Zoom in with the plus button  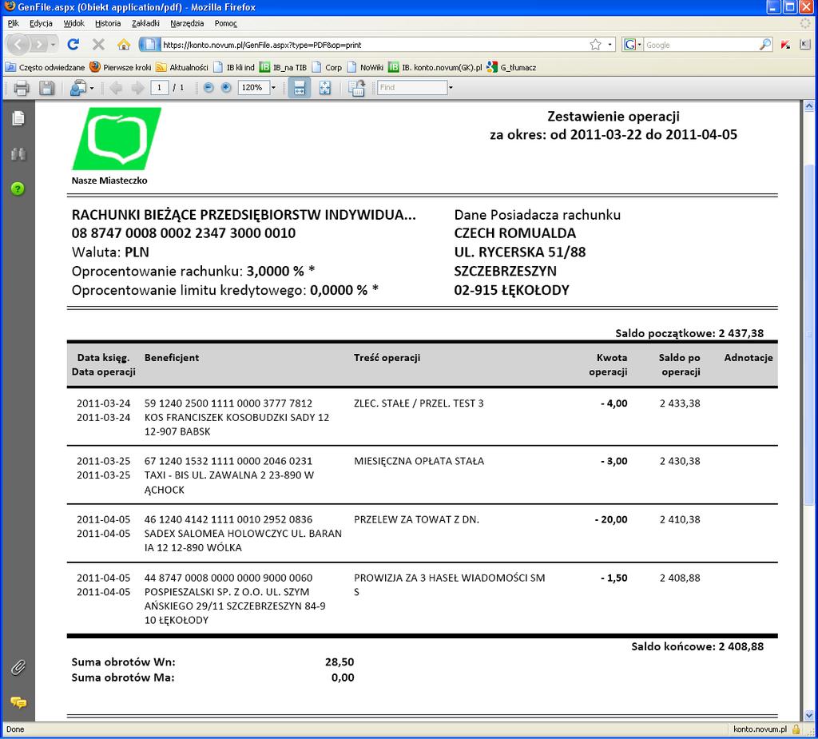pyautogui.click(x=226, y=88)
